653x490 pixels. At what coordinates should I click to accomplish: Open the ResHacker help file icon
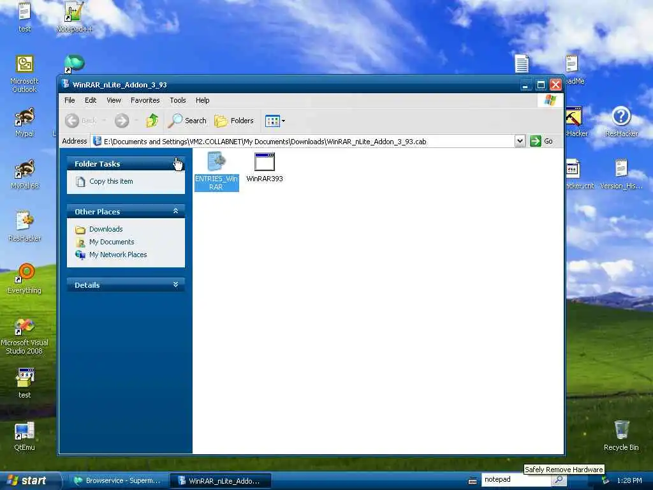(621, 122)
